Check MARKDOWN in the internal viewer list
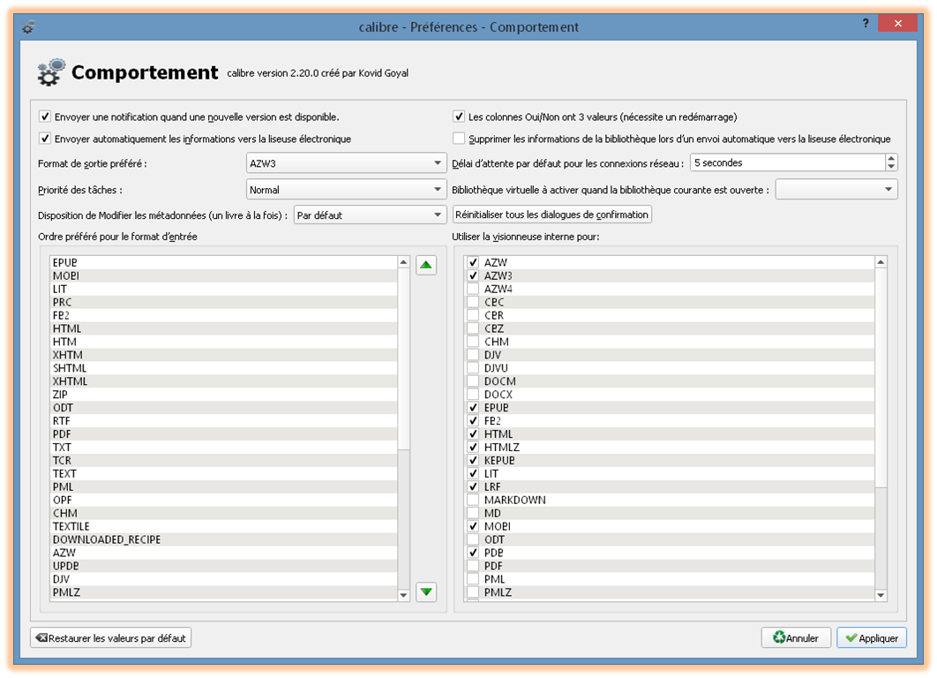 pos(473,500)
